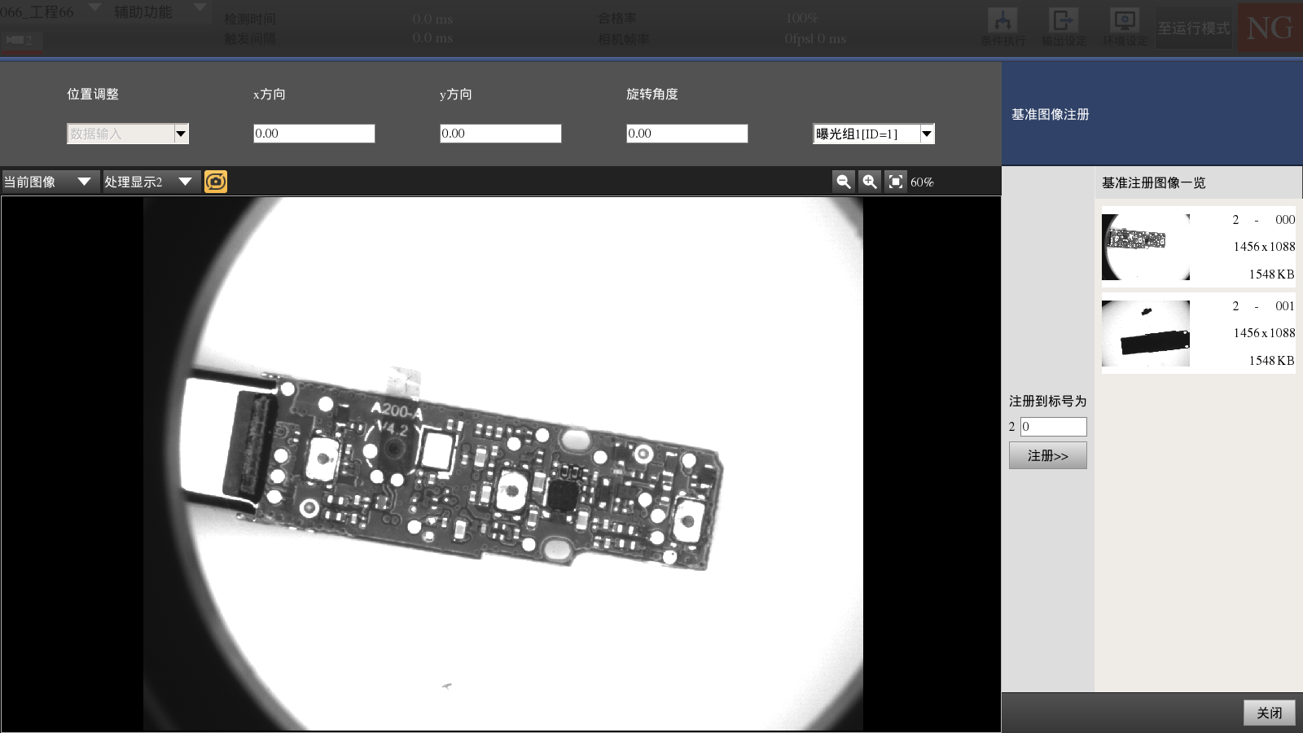Viewport: 1303px width, 733px height.
Task: Select registered image thumbnail 2-001
Action: (x=1146, y=333)
